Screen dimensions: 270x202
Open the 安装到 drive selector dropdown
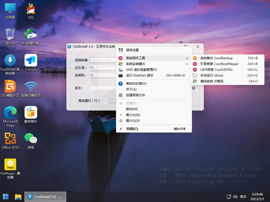(x=103, y=75)
